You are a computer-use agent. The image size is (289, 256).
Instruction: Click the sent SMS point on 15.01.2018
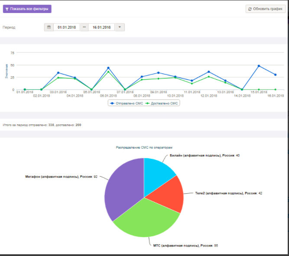coord(259,66)
